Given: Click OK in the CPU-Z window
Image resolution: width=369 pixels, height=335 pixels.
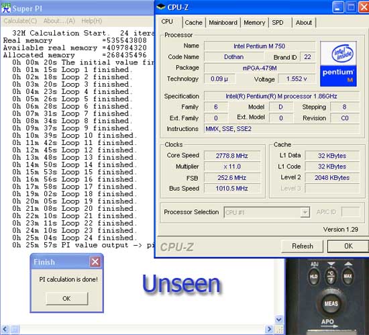Looking at the screenshot, I should (x=348, y=246).
